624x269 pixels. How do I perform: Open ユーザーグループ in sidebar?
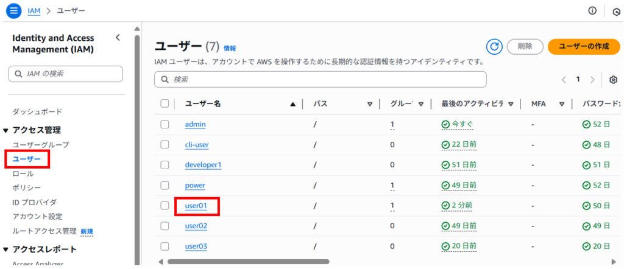[x=41, y=145]
